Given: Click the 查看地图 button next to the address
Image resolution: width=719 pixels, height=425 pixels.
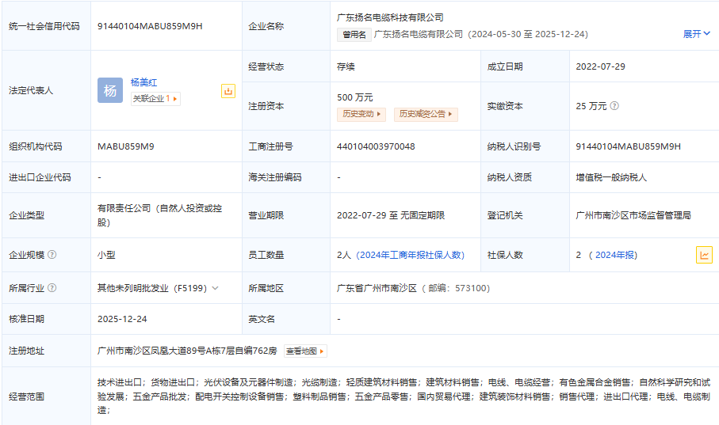Looking at the screenshot, I should (305, 351).
